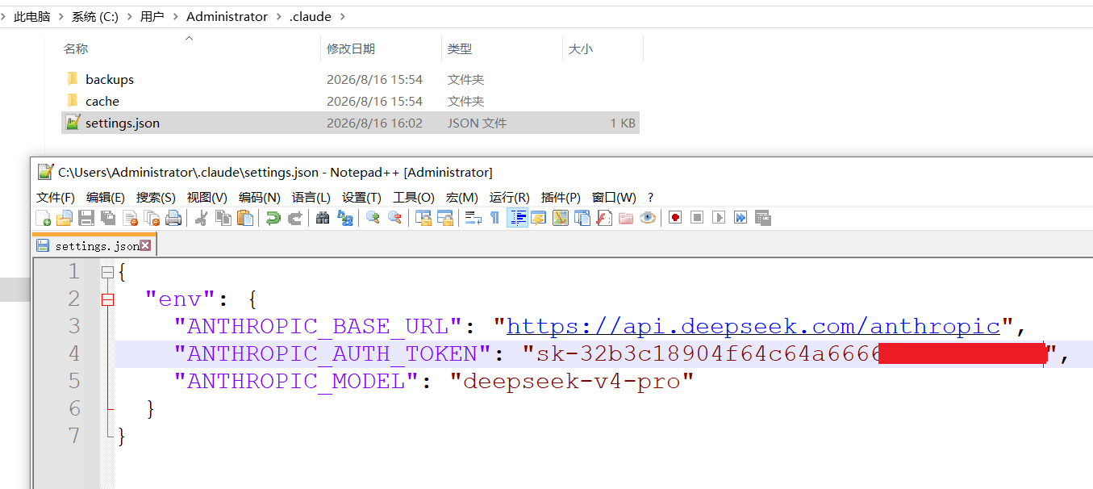Click Administrator in Explorer address bar
Screen dimensions: 1093x489
(x=227, y=16)
